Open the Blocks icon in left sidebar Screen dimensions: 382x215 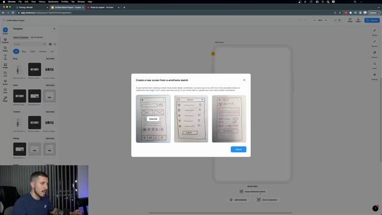(5, 49)
